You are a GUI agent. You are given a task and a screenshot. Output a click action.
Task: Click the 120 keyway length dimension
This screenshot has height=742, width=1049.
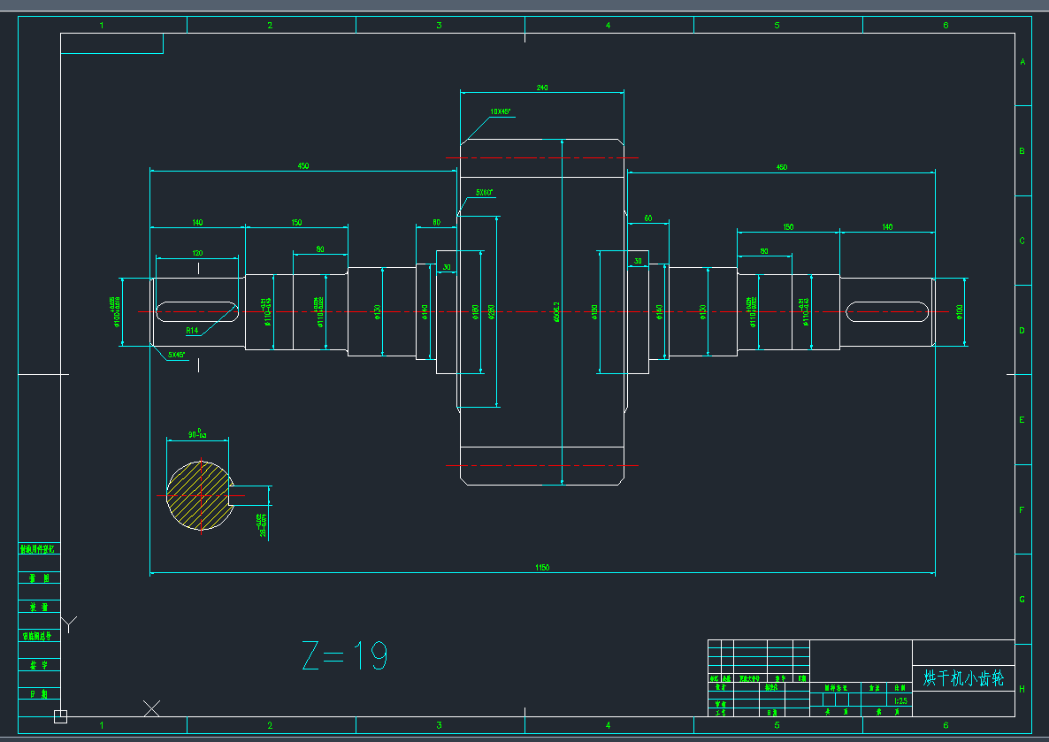click(197, 254)
